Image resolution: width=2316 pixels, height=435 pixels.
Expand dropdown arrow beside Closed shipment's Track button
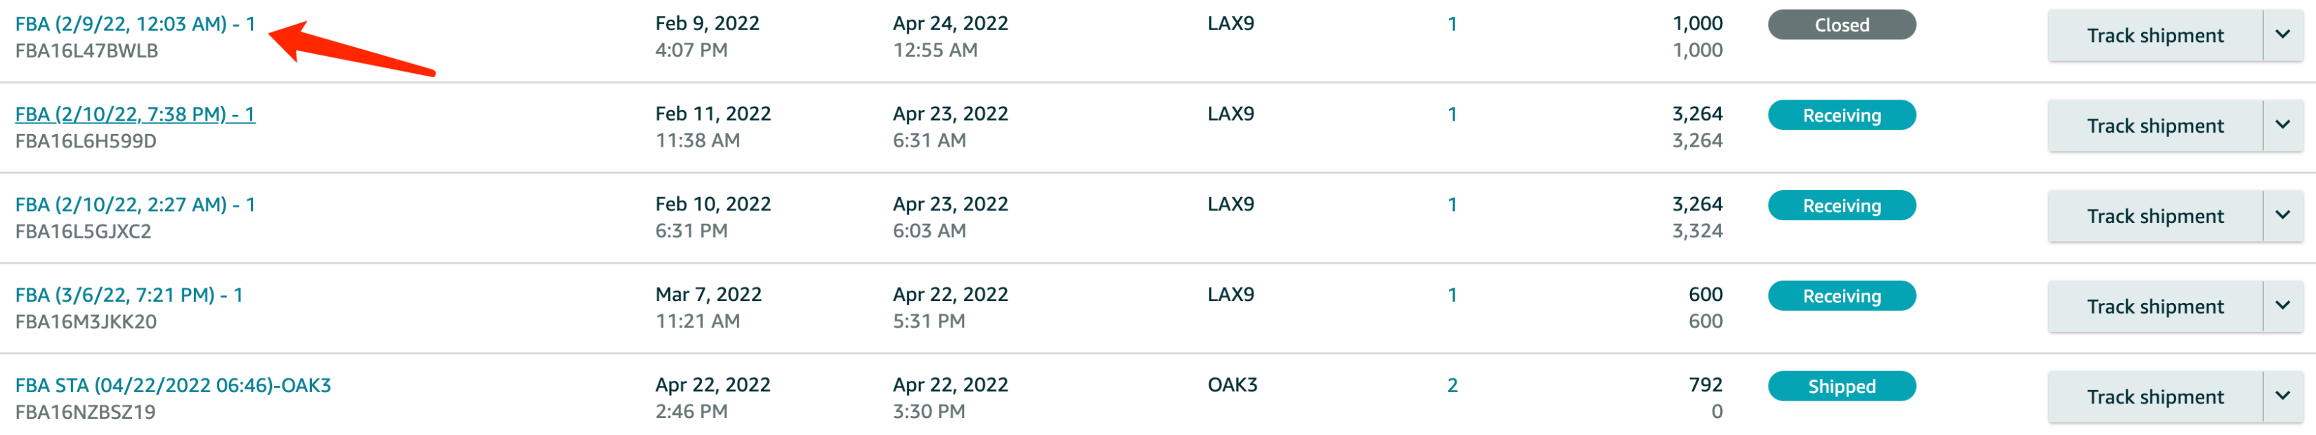point(2283,36)
